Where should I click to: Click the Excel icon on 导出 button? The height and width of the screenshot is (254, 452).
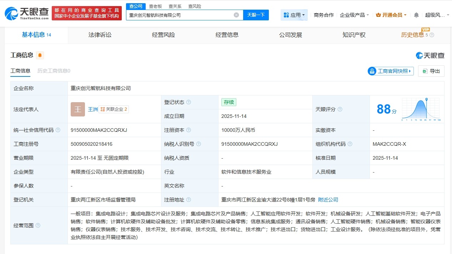(425, 71)
